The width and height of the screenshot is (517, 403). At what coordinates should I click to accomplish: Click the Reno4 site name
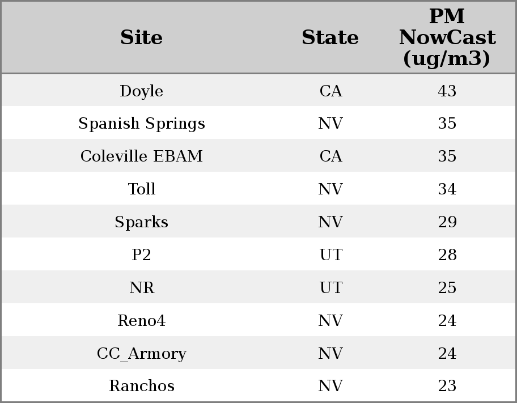[141, 321]
